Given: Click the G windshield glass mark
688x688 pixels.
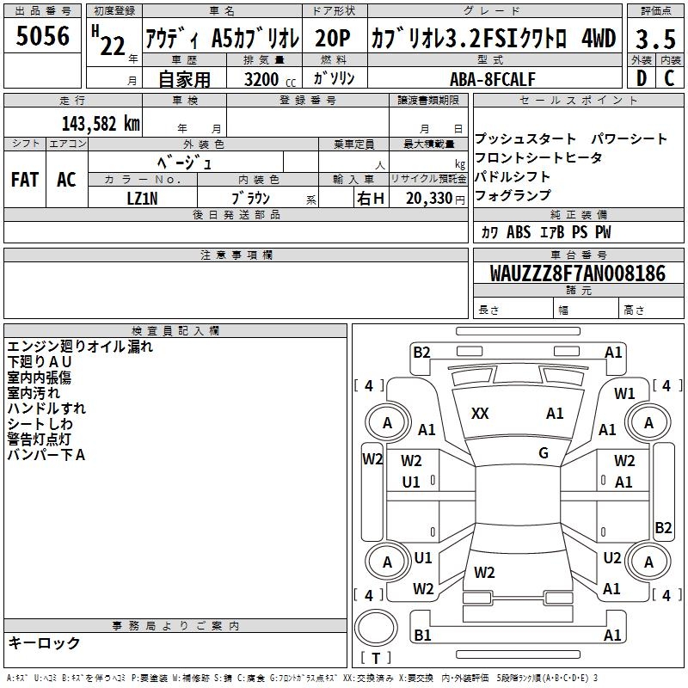Looking at the screenshot, I should click(544, 453).
